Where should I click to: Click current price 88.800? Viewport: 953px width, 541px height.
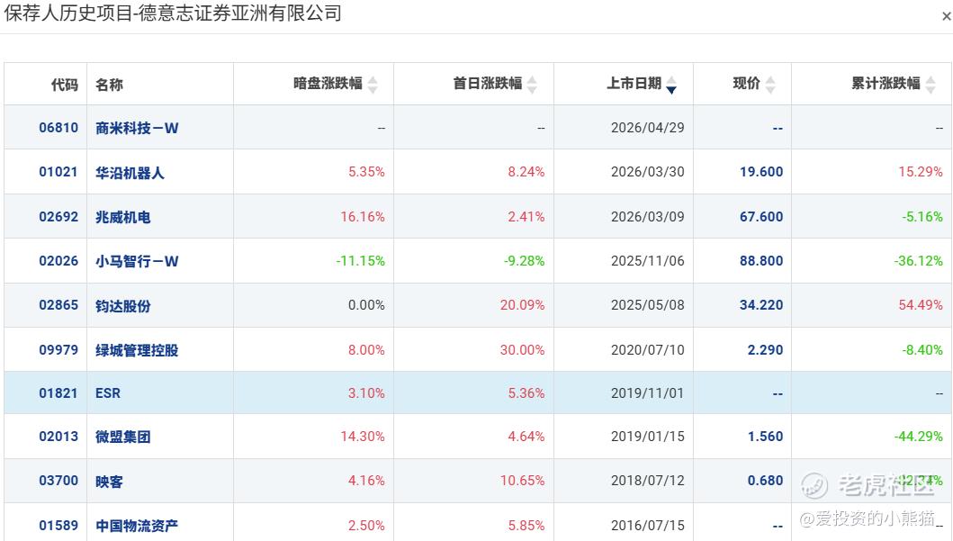(x=761, y=261)
